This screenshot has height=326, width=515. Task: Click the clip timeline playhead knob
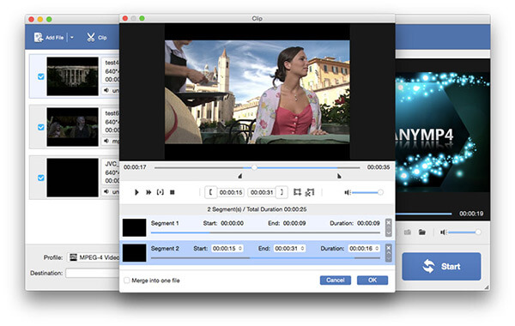pos(254,167)
